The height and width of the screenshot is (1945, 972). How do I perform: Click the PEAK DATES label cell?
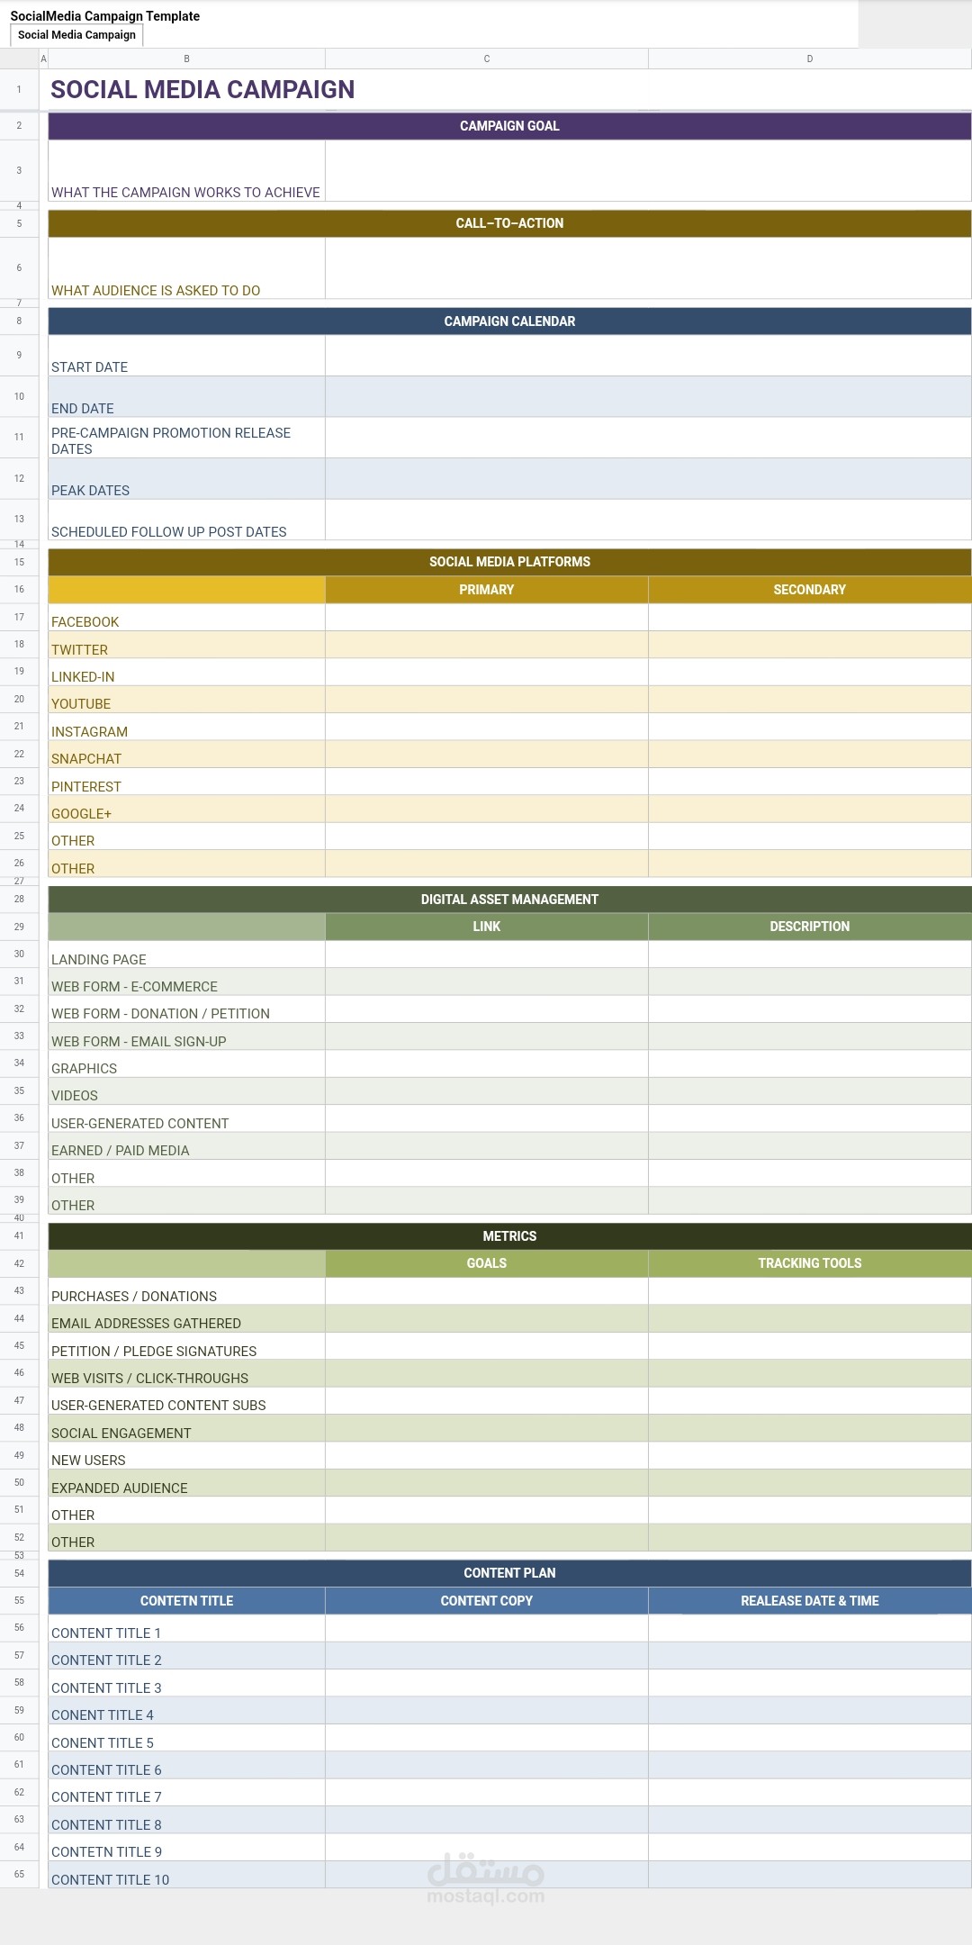click(186, 479)
